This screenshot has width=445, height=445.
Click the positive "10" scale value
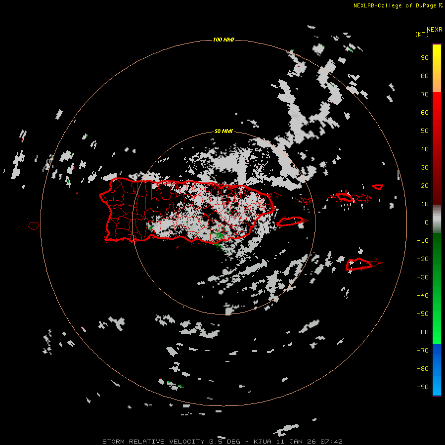[425, 204]
